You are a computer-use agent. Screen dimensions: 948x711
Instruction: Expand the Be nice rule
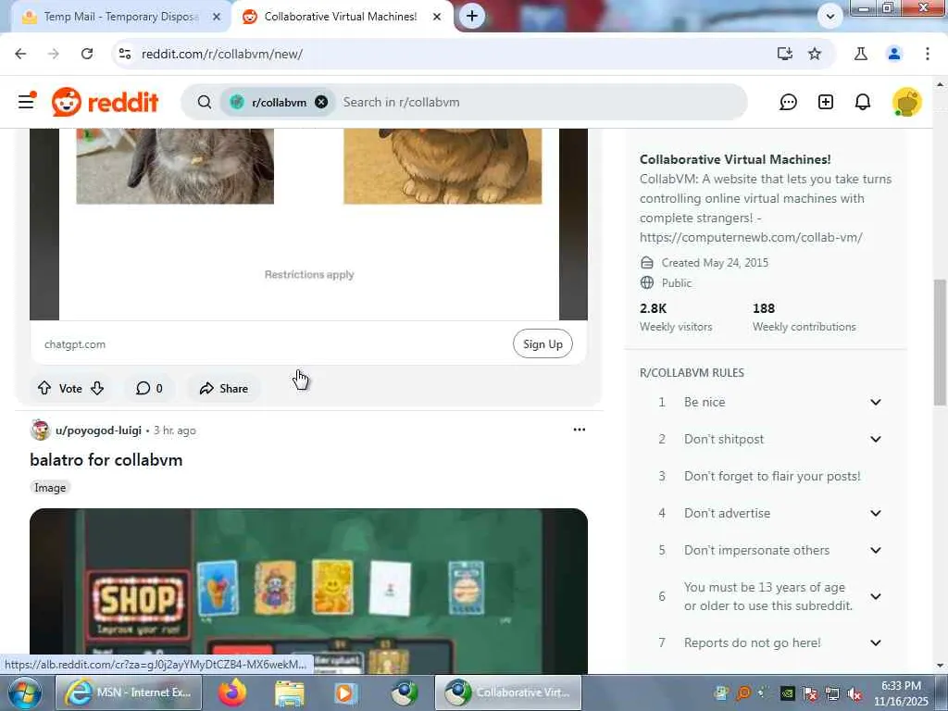875,402
